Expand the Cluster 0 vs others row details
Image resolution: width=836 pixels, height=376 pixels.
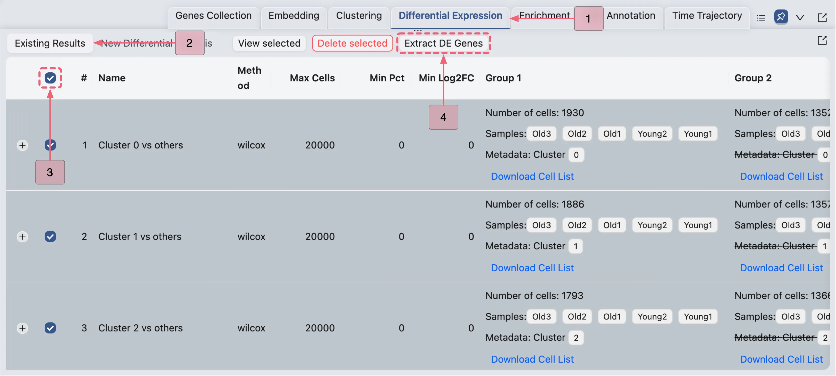click(22, 145)
